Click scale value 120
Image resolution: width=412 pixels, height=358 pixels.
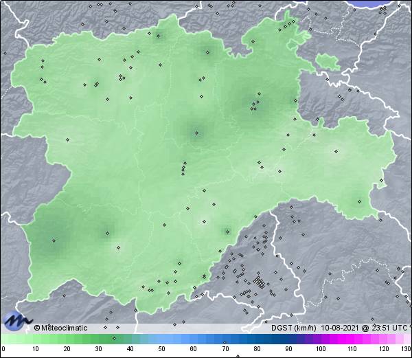[x=384, y=349]
